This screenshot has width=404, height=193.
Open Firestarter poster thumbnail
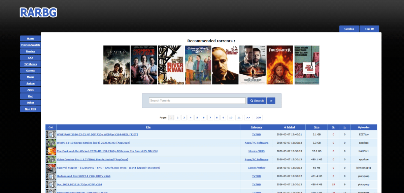coord(280,65)
